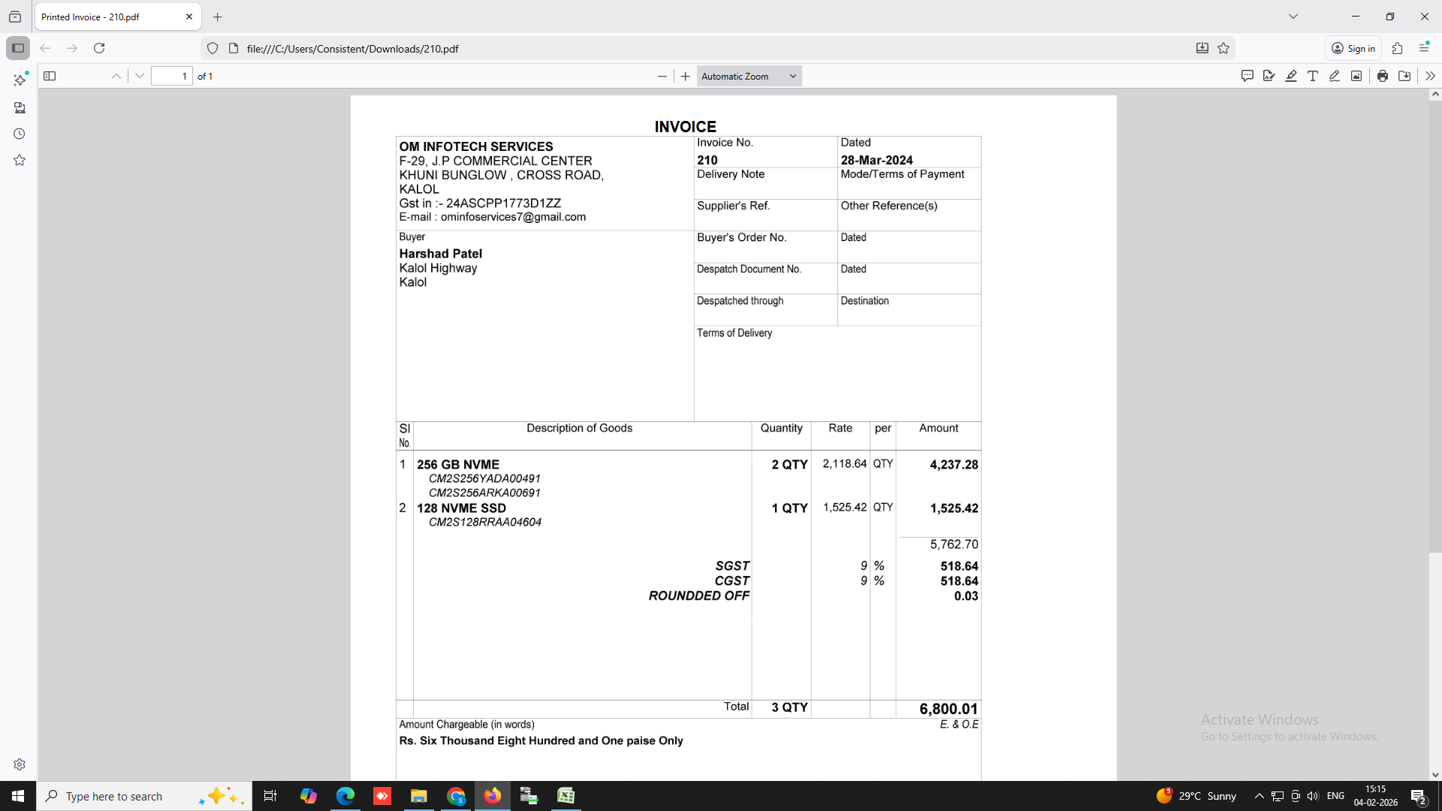
Task: Open a new browser tab
Action: (218, 17)
